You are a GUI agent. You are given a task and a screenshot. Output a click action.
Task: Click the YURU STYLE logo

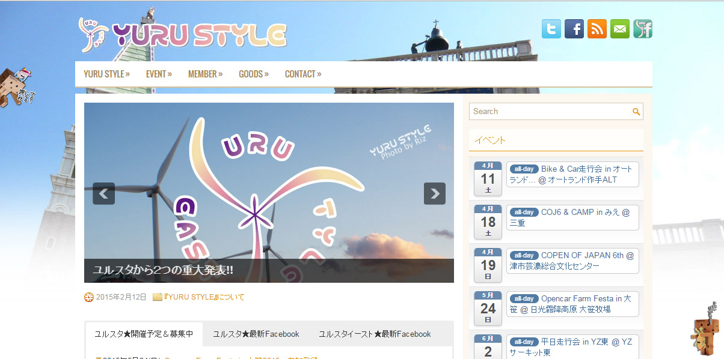pyautogui.click(x=183, y=35)
